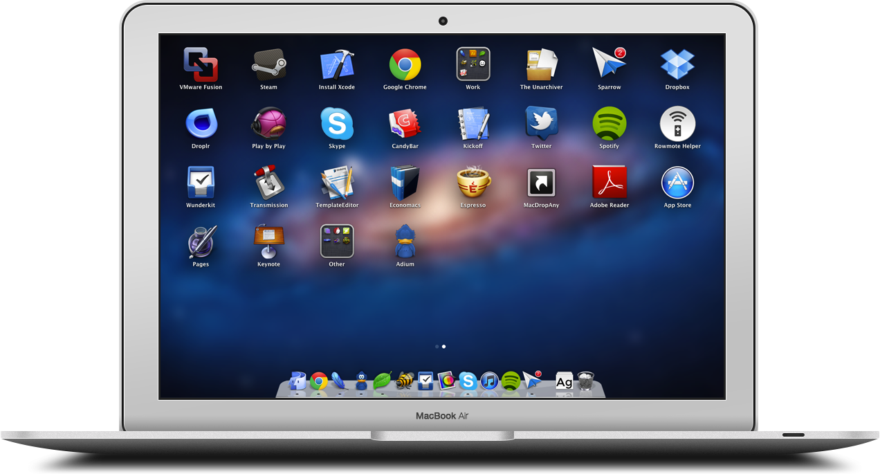Open Google Chrome from the Dock
880x474 pixels.
(319, 381)
